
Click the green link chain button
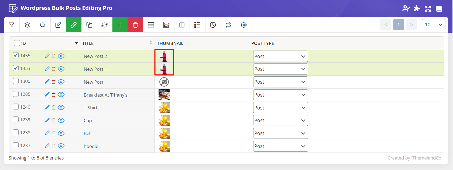coord(74,25)
